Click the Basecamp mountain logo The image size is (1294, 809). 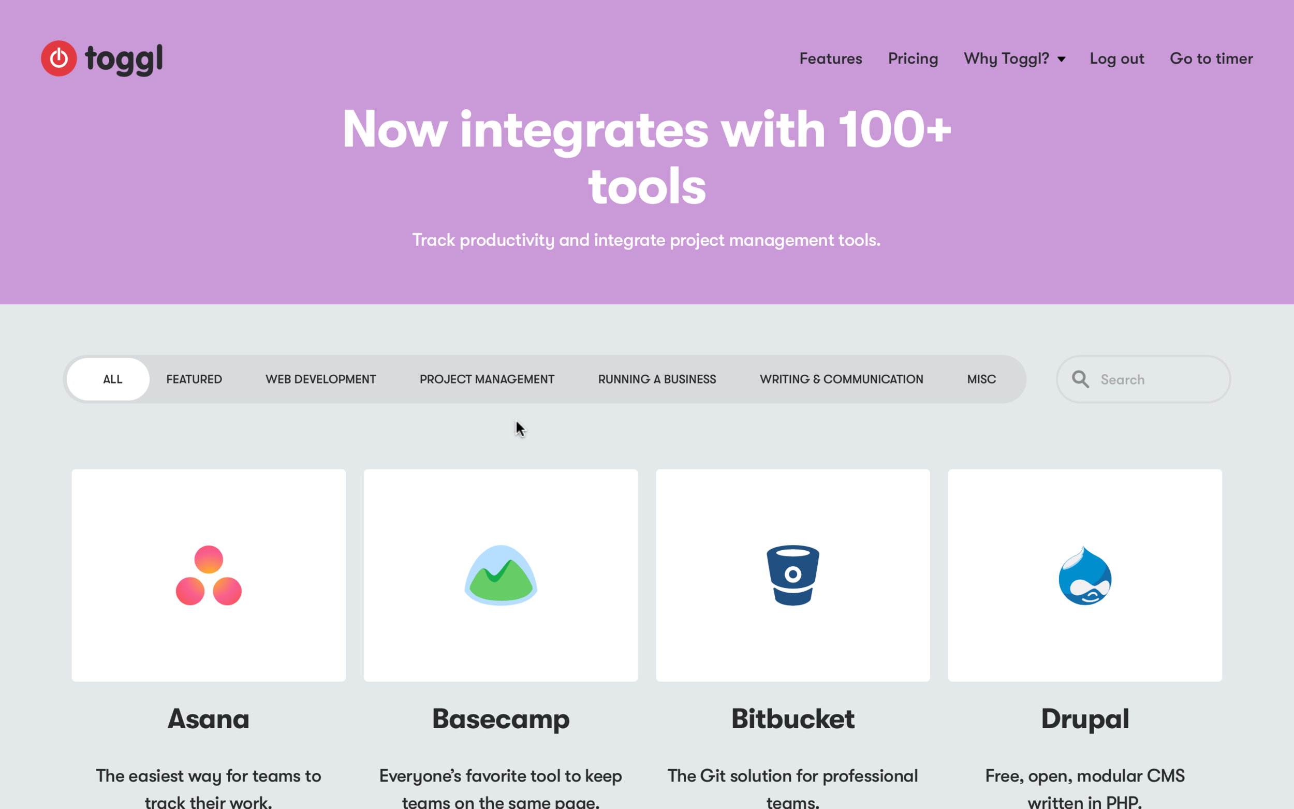point(501,575)
